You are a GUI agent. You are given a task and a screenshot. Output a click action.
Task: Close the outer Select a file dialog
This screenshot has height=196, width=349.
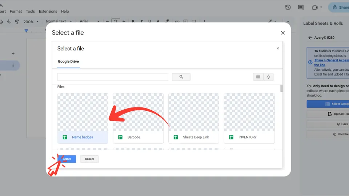(x=283, y=33)
